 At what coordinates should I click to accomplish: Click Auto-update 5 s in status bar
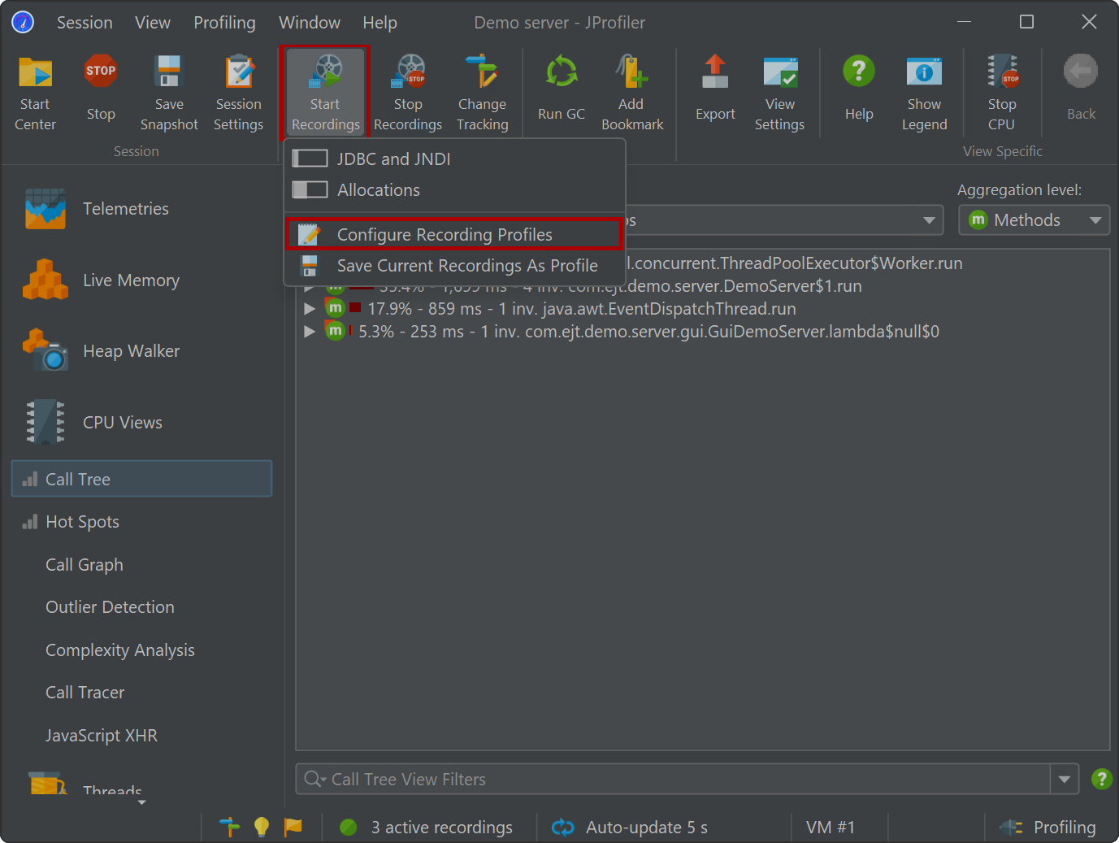pos(630,827)
